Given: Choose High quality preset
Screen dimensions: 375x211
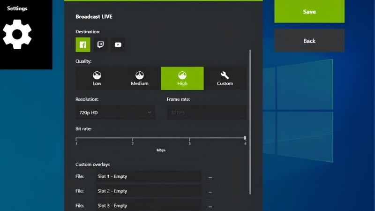Looking at the screenshot, I should pos(182,78).
